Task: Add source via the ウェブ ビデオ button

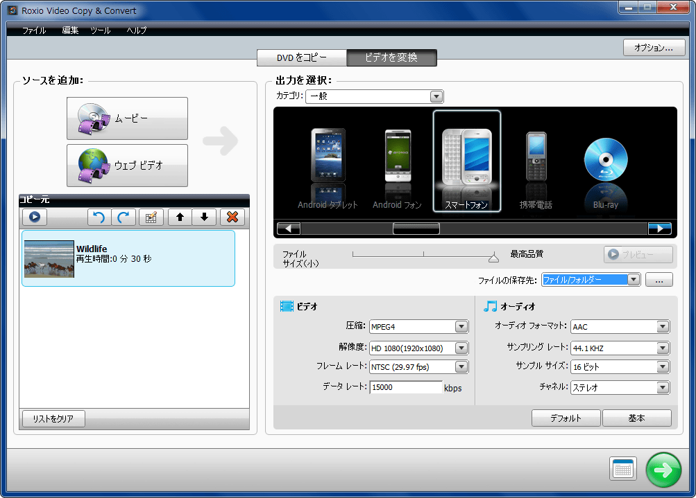Action: click(x=128, y=166)
